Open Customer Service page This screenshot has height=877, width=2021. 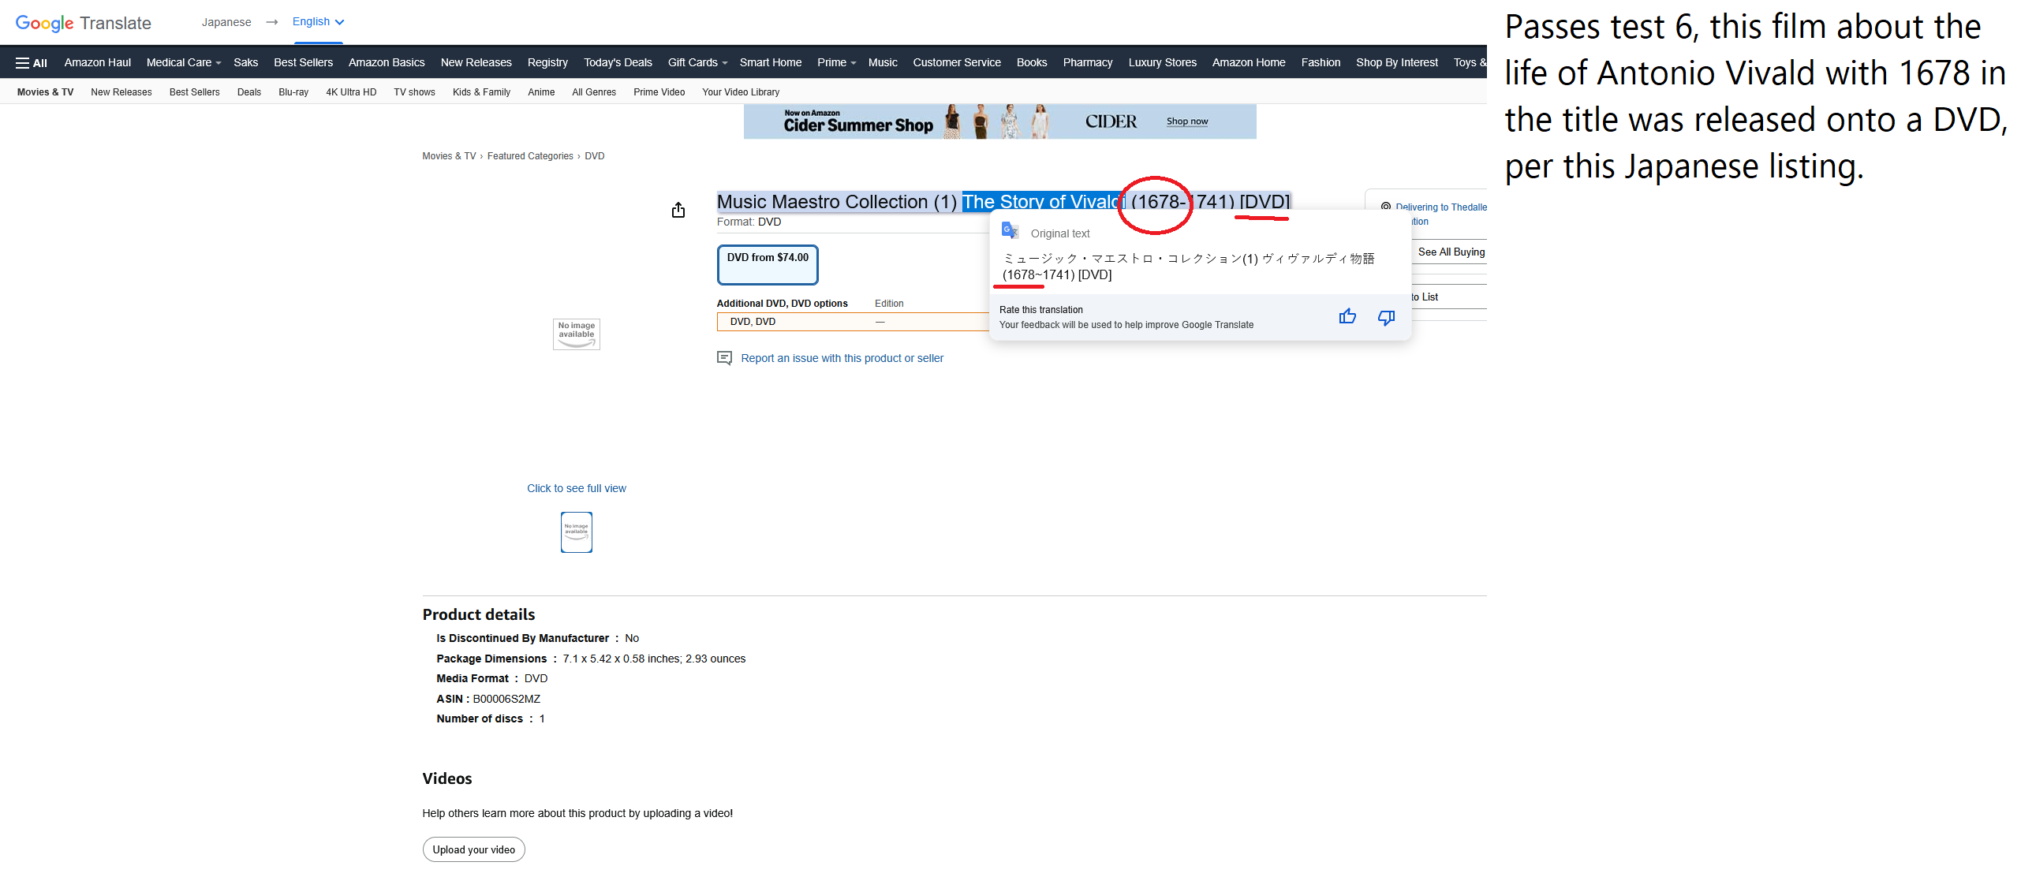tap(957, 63)
